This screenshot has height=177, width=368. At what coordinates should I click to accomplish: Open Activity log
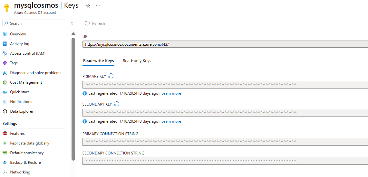pos(20,44)
